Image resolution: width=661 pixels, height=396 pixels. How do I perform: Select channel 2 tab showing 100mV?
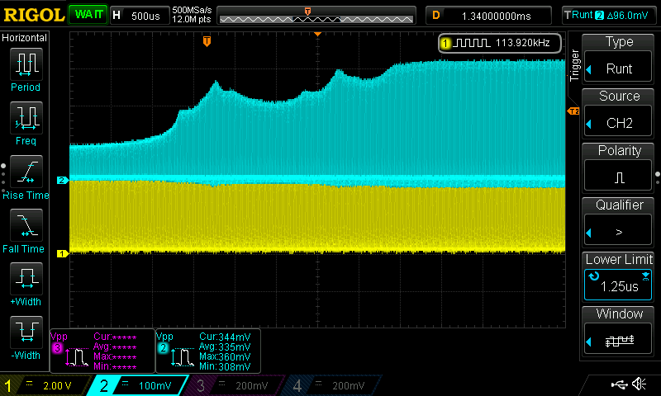140,385
